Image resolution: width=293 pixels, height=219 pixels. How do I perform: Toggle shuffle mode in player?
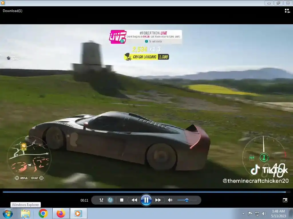101,200
